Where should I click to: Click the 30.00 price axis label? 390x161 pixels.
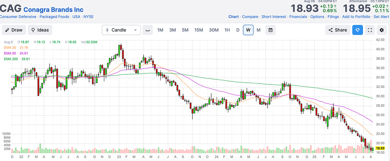(x=380, y=96)
